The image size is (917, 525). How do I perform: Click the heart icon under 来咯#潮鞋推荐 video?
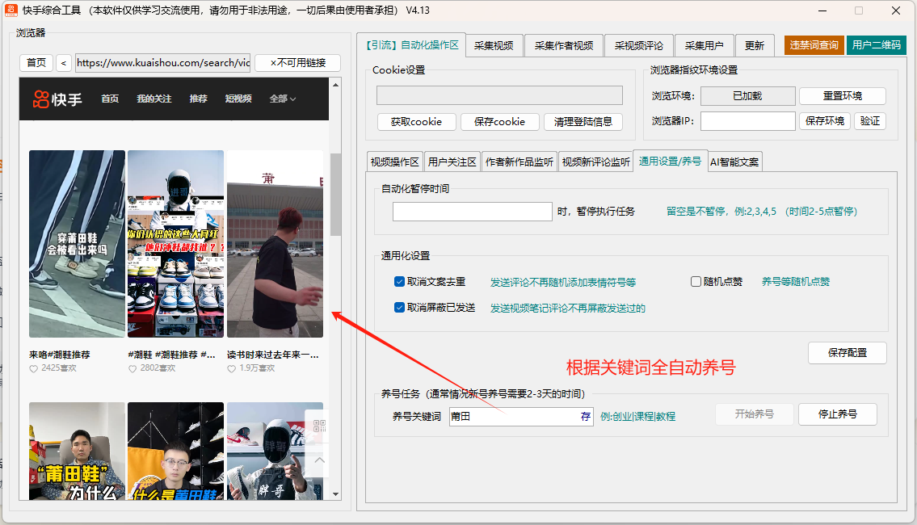point(34,368)
